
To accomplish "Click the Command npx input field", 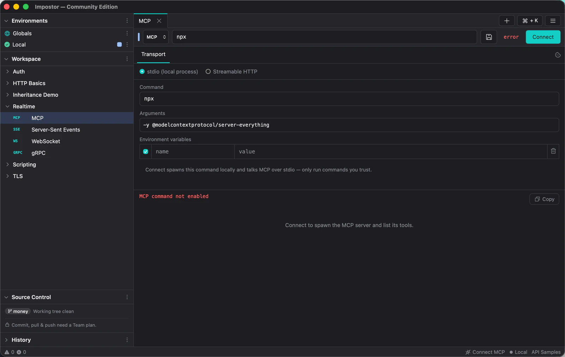I will click(349, 99).
